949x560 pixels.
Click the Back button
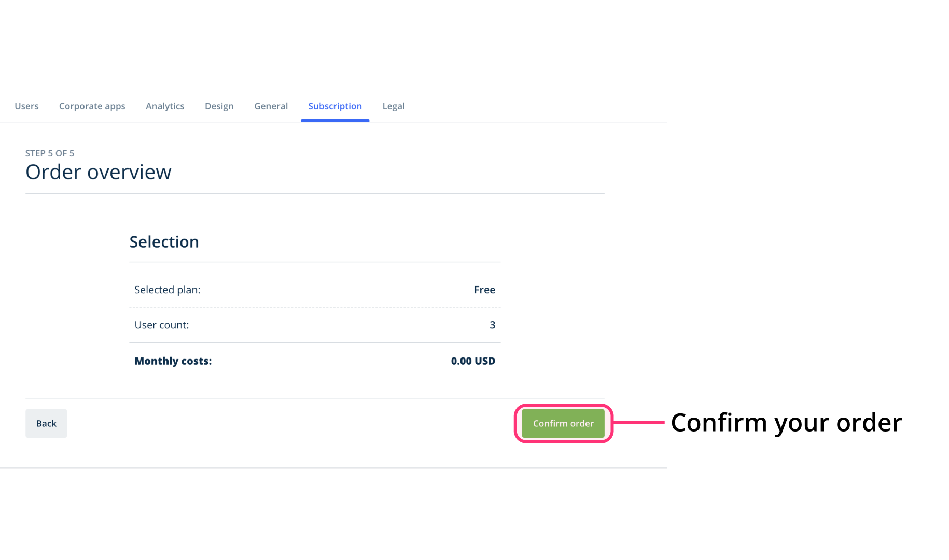pos(46,423)
